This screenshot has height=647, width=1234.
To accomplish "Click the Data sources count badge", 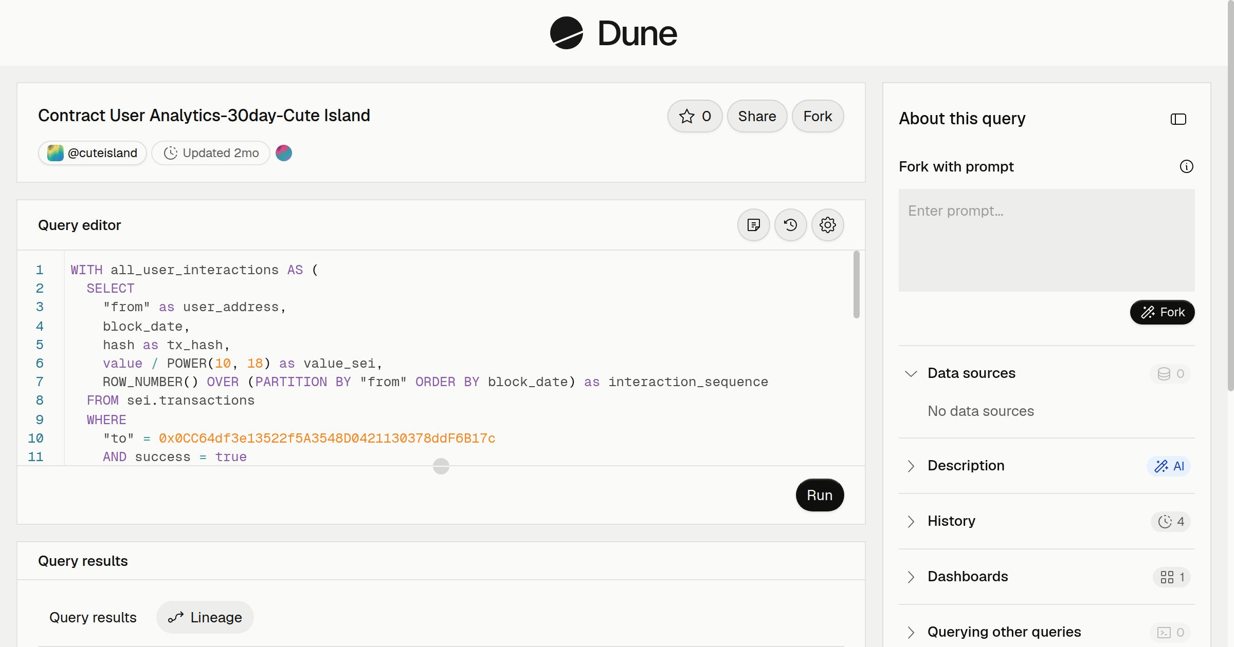I will pyautogui.click(x=1171, y=374).
